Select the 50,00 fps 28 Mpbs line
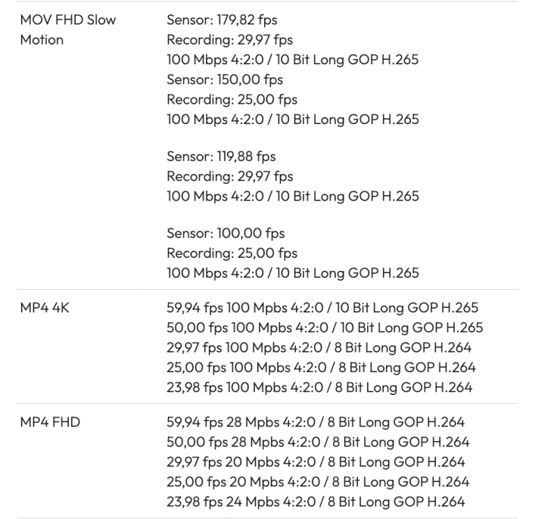Screen dimensions: 560x519 point(317,442)
